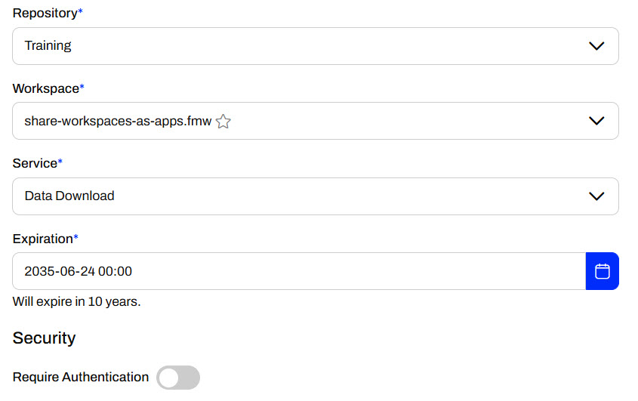Click the Data Download service value
The image size is (638, 401).
[x=69, y=196]
